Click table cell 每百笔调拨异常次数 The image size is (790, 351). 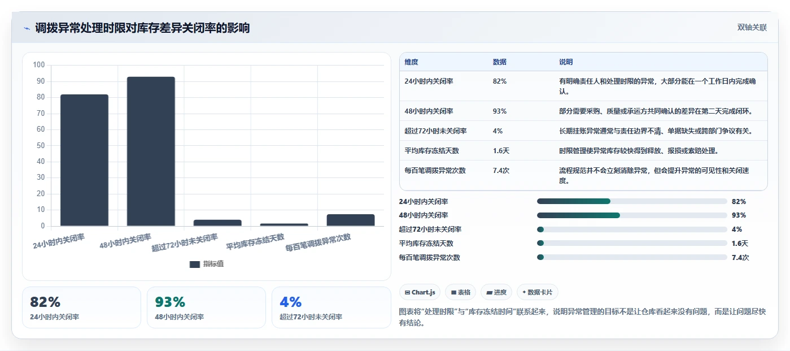tap(435, 170)
